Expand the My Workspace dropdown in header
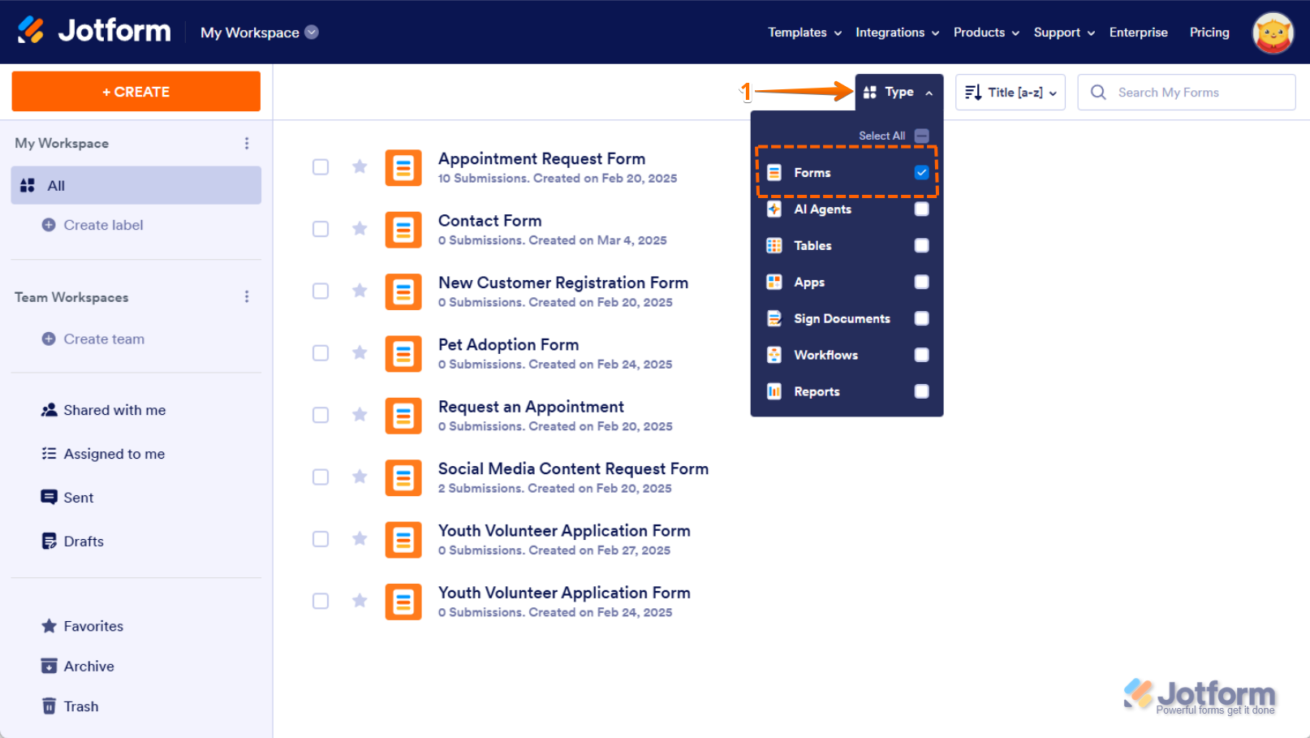1310x738 pixels. point(312,32)
